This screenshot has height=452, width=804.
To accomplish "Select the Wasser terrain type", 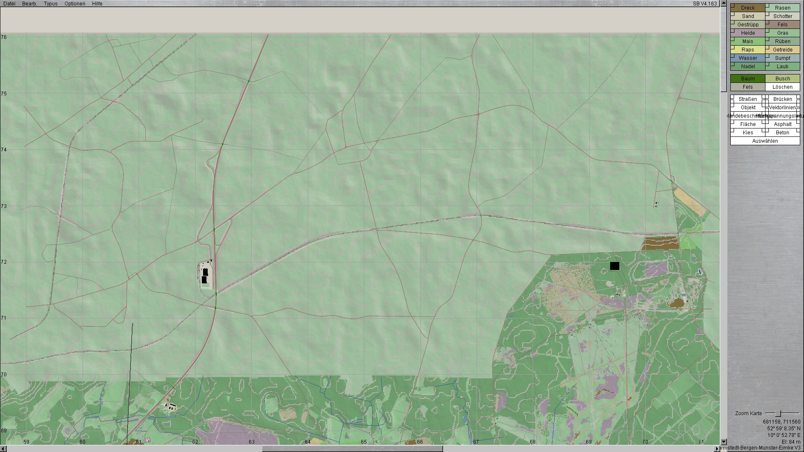I will tap(747, 58).
